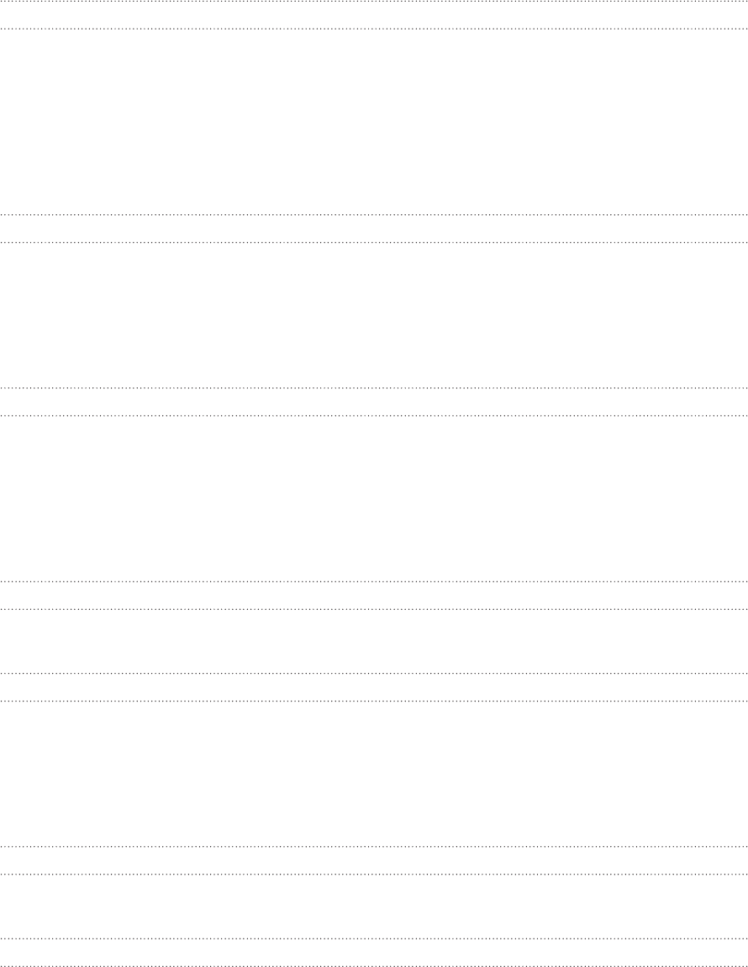Click the second-to-last dotted line
Image resolution: width=748 pixels, height=967 pixels.
coord(374,938)
